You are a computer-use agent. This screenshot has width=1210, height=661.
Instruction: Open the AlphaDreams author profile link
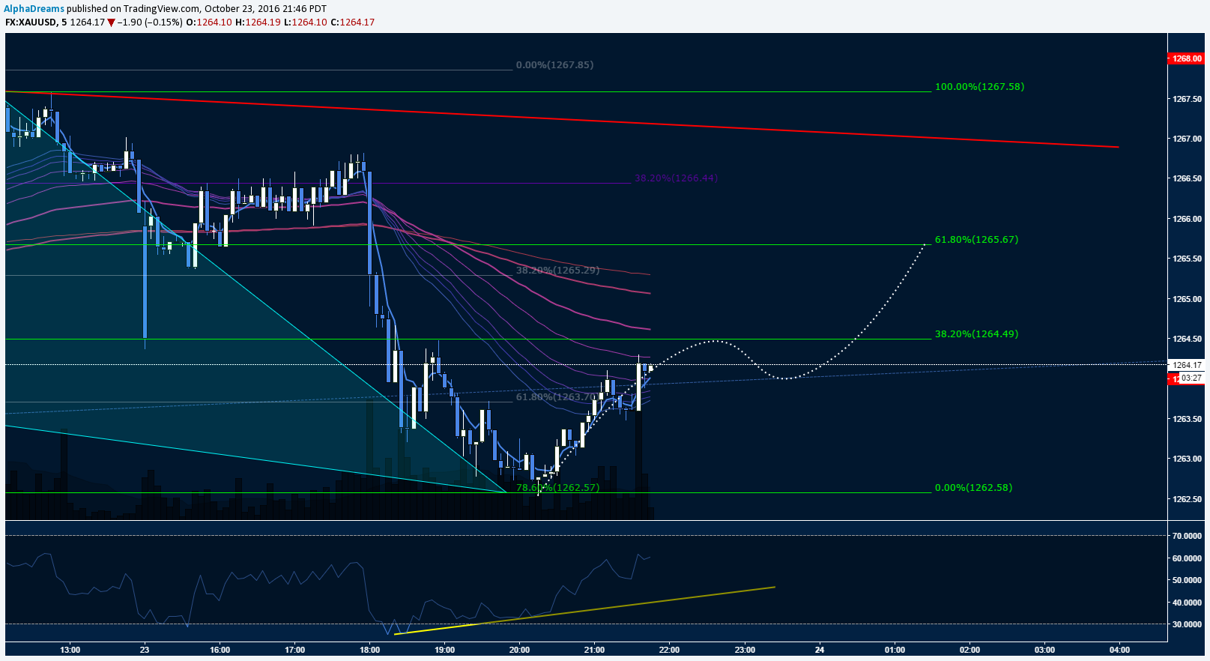[34, 9]
